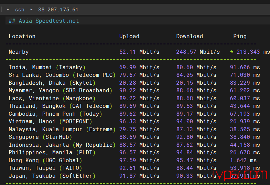Click India, Mumbai (Tatasky) row label
This screenshot has height=185, width=270.
[x=47, y=68]
